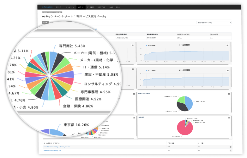Select the green slice in 役職グループ割合 pie

click(x=182, y=100)
